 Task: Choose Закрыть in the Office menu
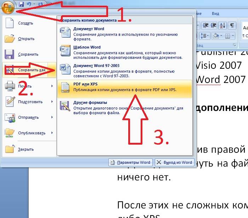[x=29, y=149]
